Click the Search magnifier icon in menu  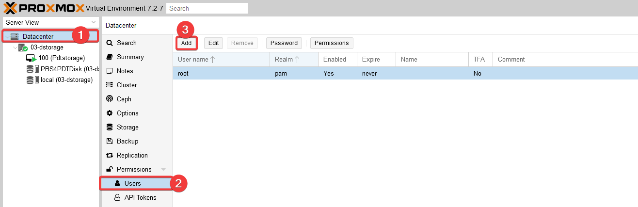click(110, 43)
